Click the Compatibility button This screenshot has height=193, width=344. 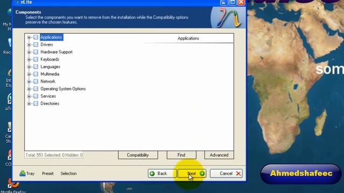(138, 155)
